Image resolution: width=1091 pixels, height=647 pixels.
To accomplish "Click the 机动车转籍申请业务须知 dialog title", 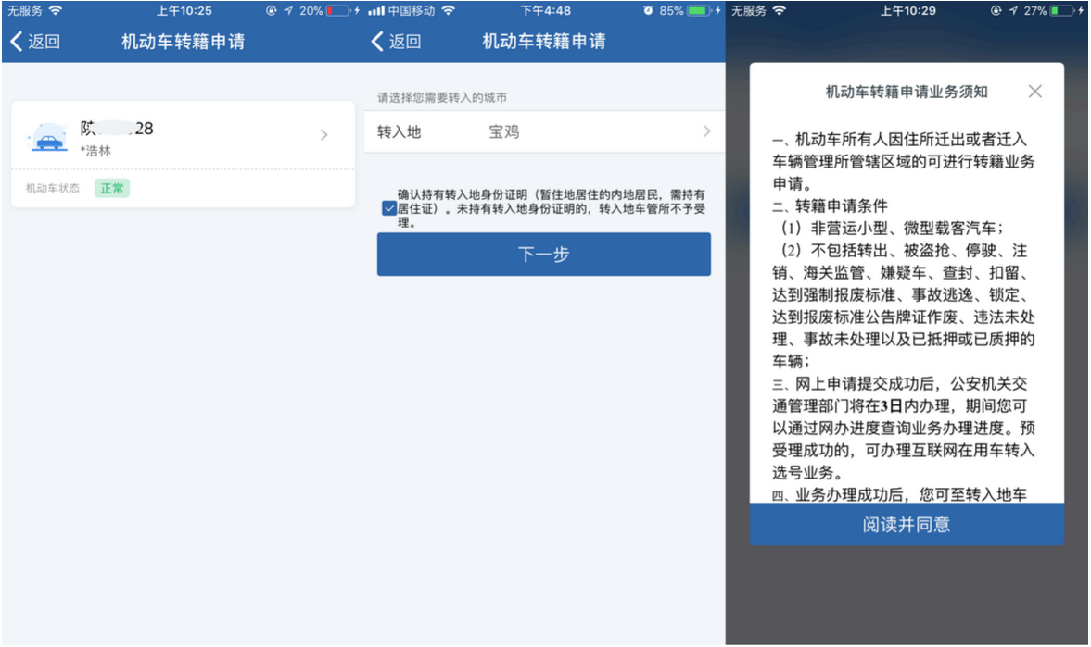I will 907,92.
